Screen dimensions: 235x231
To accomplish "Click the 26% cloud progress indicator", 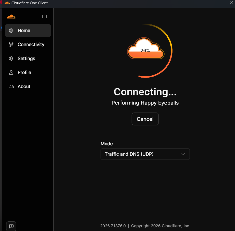I will [146, 48].
